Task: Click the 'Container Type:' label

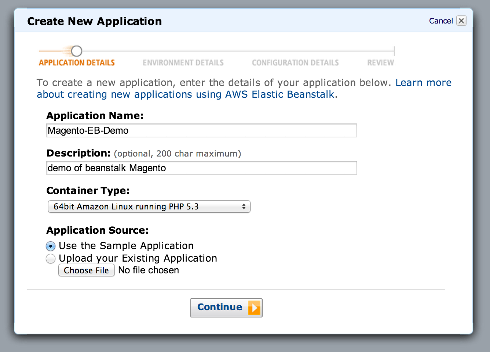Action: pos(88,191)
